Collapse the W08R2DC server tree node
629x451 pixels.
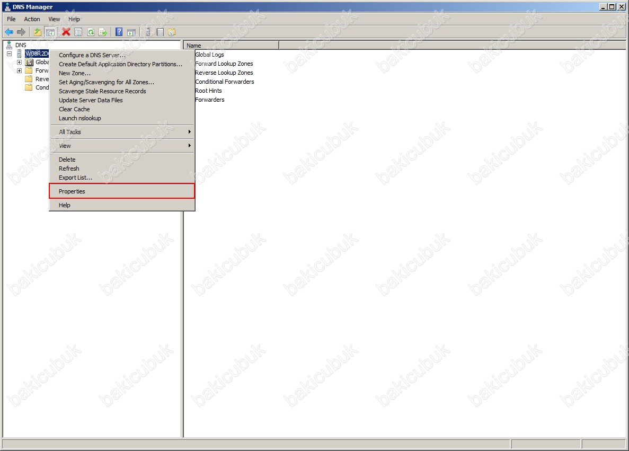click(x=10, y=54)
